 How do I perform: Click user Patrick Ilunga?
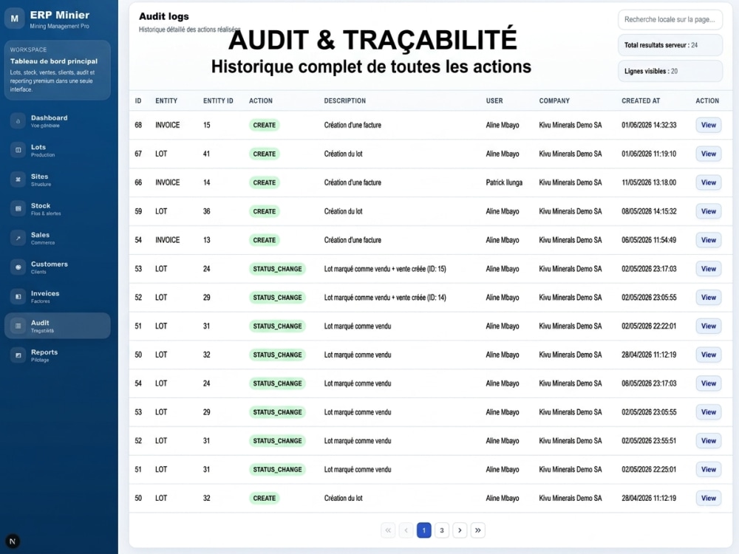(504, 182)
